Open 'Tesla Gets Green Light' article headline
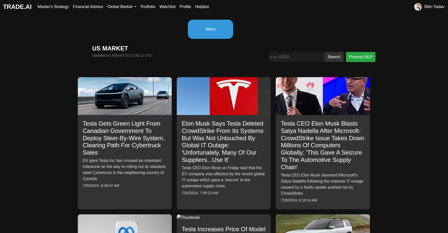This screenshot has height=233, width=448. point(124,138)
